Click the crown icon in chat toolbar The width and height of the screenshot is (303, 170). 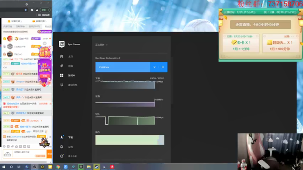tap(16, 147)
